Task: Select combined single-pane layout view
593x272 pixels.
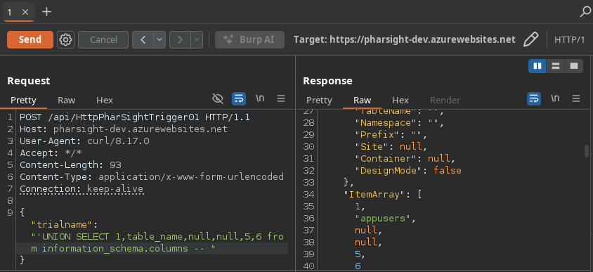Action: [574, 66]
